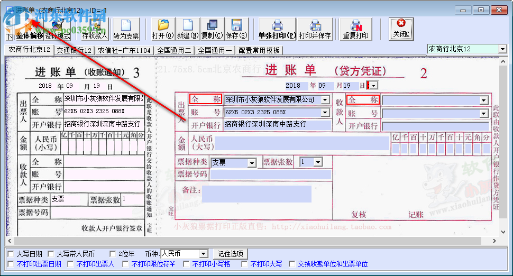Click 招商银行深圳深南中路支行 in the left copy
513x276 pixels.
tap(102, 124)
